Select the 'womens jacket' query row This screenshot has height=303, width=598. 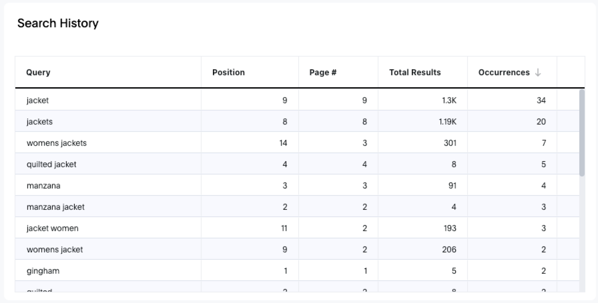click(55, 249)
